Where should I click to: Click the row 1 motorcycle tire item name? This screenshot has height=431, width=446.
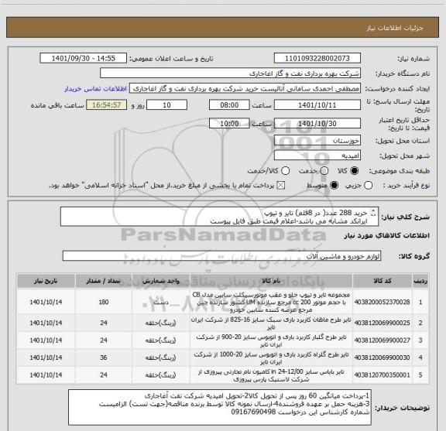(271, 302)
